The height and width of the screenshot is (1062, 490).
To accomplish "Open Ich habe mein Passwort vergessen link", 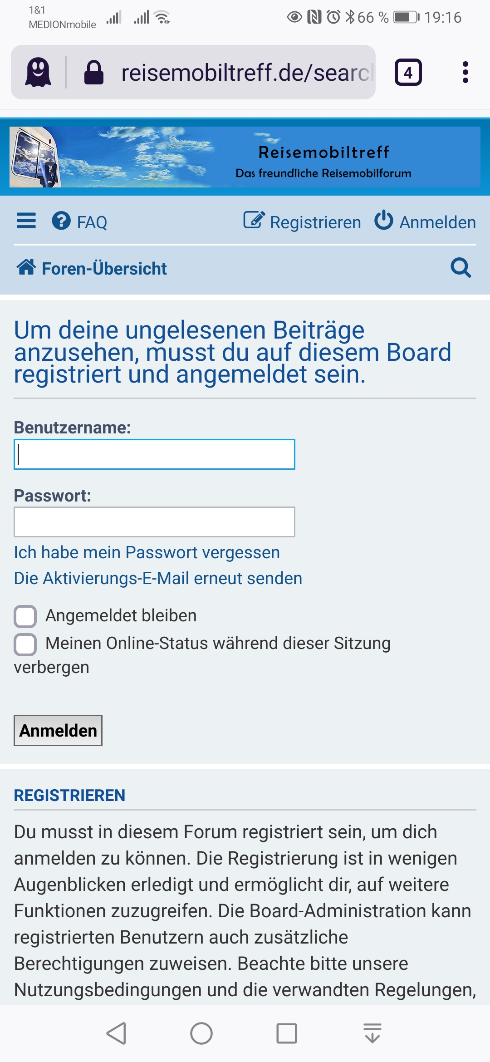I will click(x=147, y=552).
